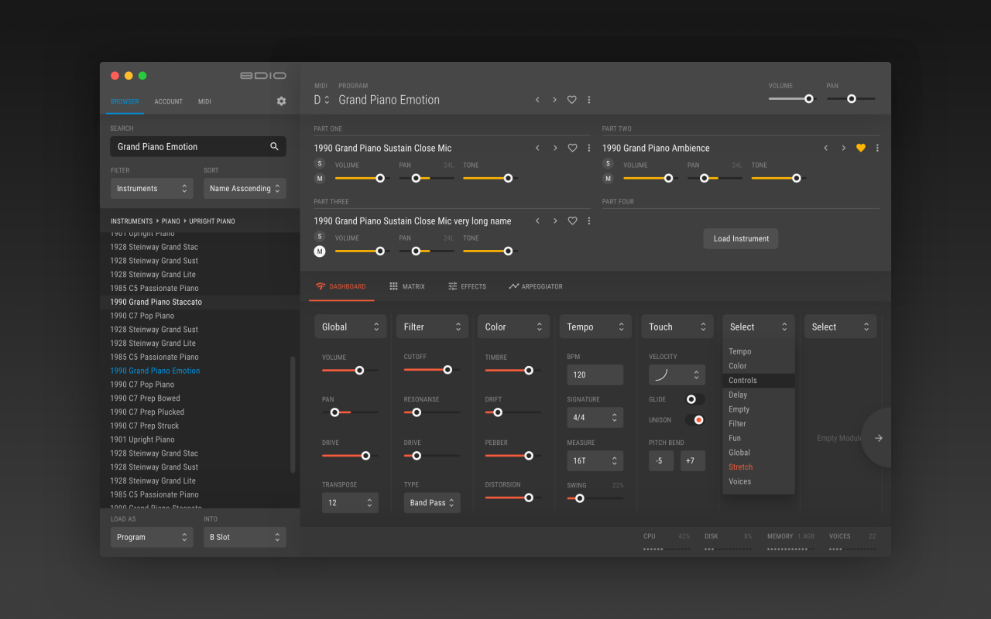This screenshot has width=991, height=619.
Task: Turn on the Glide switch
Action: [694, 399]
